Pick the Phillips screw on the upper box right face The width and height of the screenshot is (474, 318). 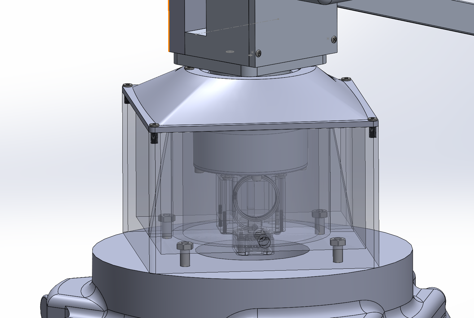point(334,39)
